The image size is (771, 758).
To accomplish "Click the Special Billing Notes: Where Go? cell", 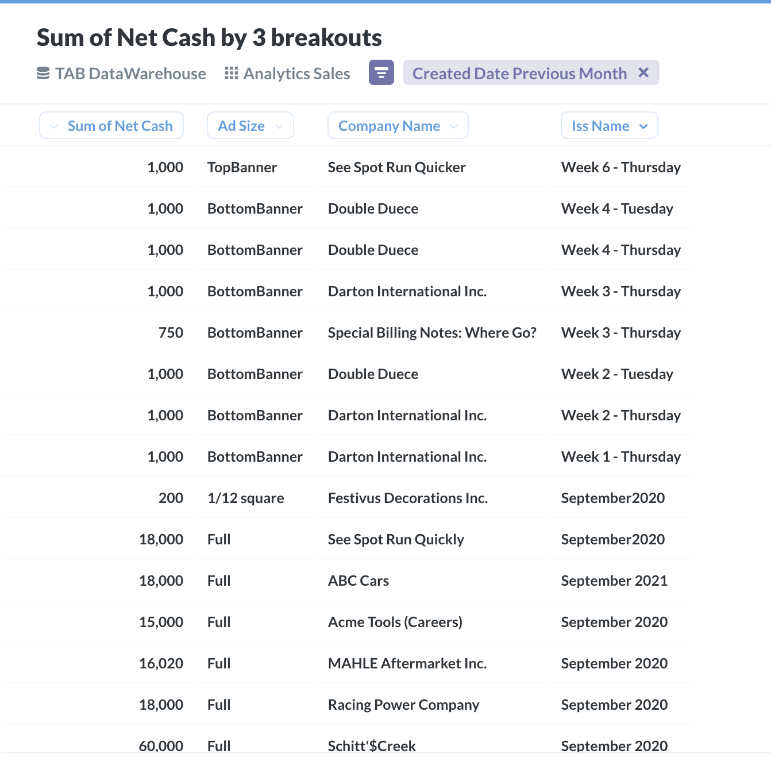I will point(432,332).
